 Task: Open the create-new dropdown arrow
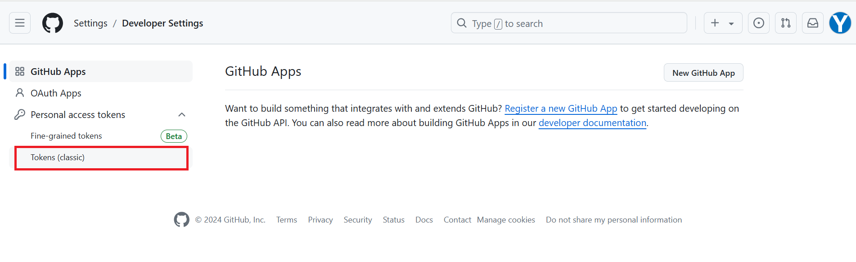click(731, 23)
